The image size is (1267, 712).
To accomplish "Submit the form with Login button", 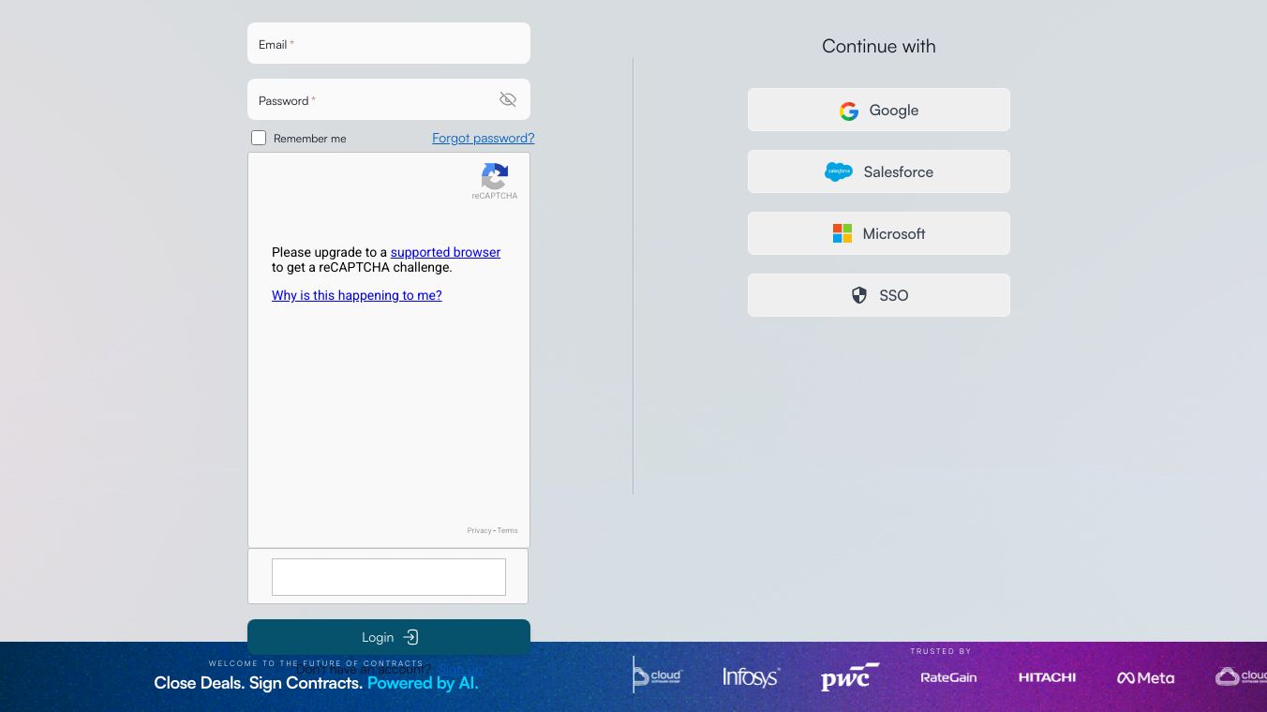I will 389,637.
